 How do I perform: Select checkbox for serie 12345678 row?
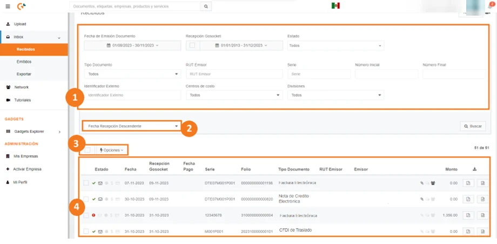(86, 215)
